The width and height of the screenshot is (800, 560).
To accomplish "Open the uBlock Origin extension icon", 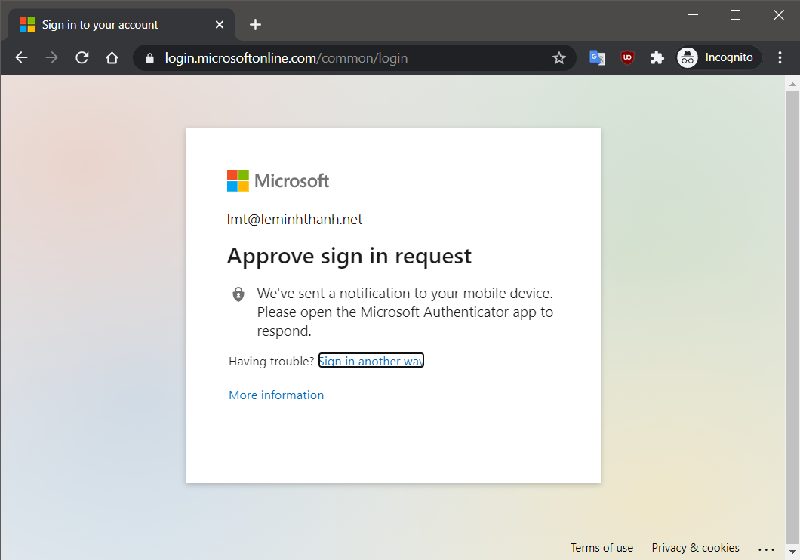I will tap(628, 57).
